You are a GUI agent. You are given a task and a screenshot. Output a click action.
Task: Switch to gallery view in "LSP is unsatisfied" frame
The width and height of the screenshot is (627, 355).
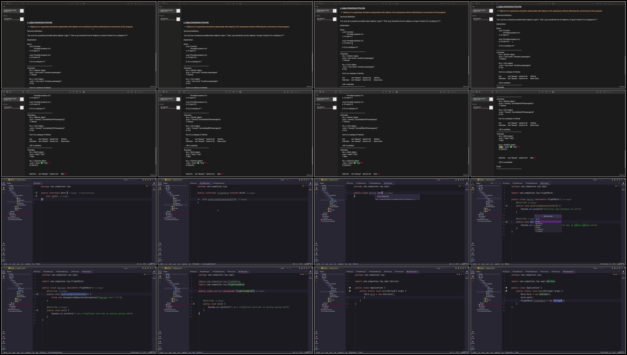(480, 92)
